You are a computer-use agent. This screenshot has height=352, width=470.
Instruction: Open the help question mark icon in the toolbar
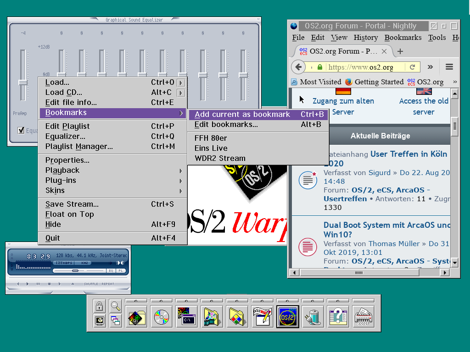tap(338, 317)
